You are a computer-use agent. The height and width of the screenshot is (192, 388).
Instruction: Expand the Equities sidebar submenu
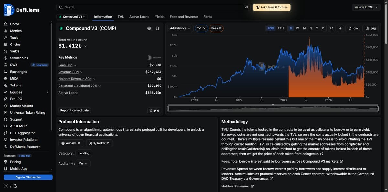47,92
